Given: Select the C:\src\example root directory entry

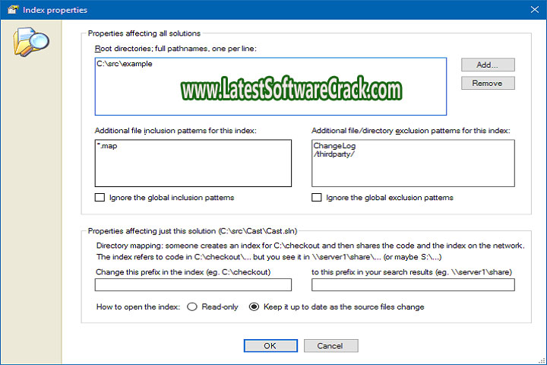Looking at the screenshot, I should pos(125,64).
